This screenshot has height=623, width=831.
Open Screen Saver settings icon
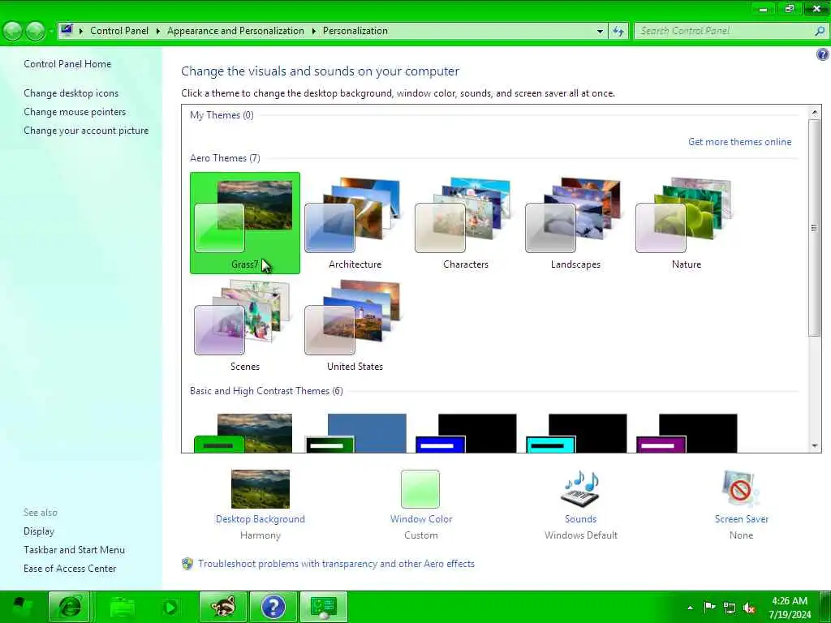[741, 488]
